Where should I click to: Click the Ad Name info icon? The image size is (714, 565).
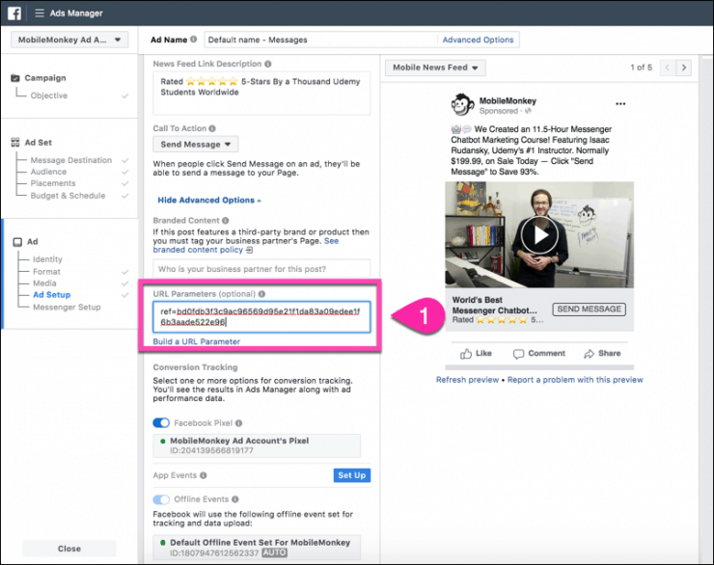click(194, 40)
